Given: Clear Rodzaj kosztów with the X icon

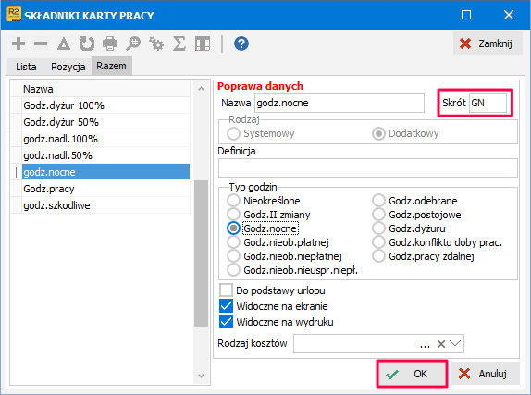Looking at the screenshot, I should (441, 344).
